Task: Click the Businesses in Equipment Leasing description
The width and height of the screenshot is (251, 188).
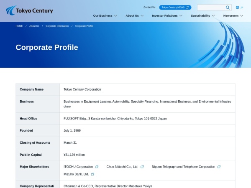Action: coord(147,104)
